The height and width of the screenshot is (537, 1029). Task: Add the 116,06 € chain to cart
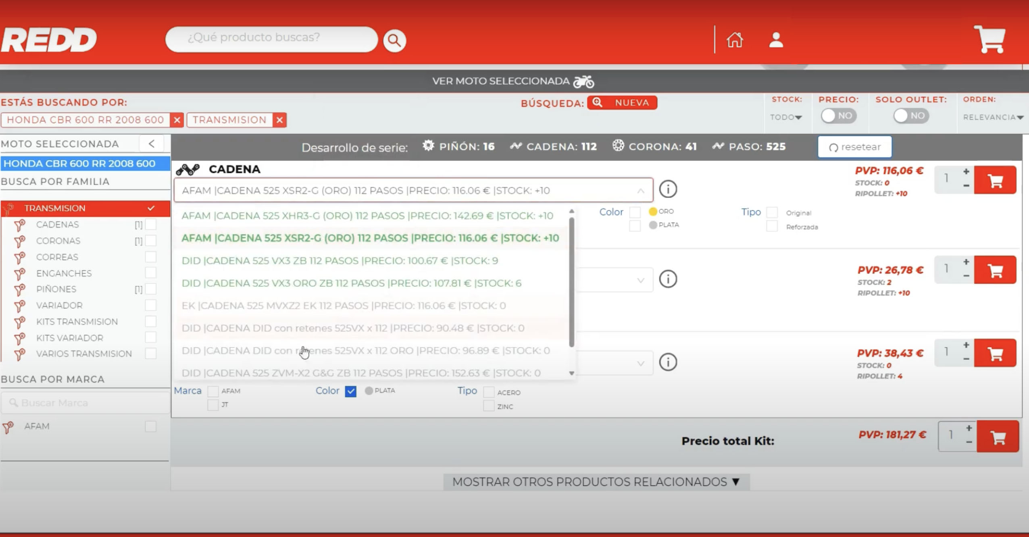995,180
